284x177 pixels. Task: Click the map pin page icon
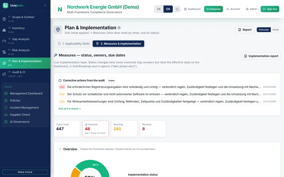(58, 30)
